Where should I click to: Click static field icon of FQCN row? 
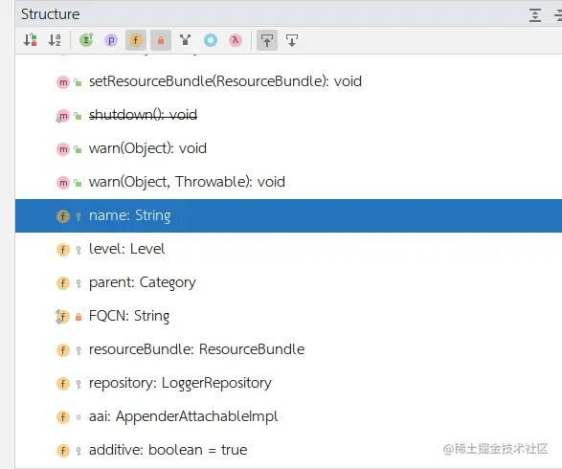[x=63, y=317]
